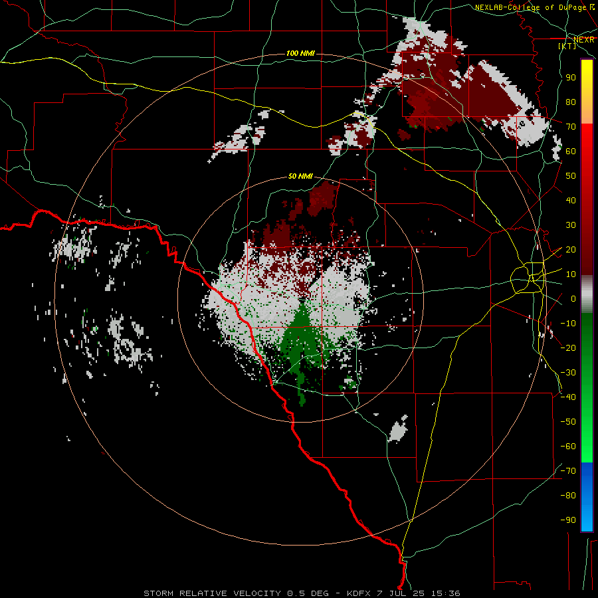The height and width of the screenshot is (598, 598).
Task: Click the yellow highway loop on east side
Action: coord(527,277)
